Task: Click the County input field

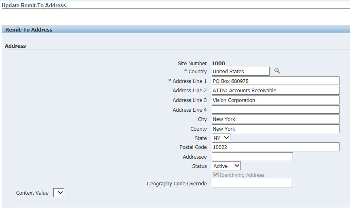Action: (x=275, y=129)
